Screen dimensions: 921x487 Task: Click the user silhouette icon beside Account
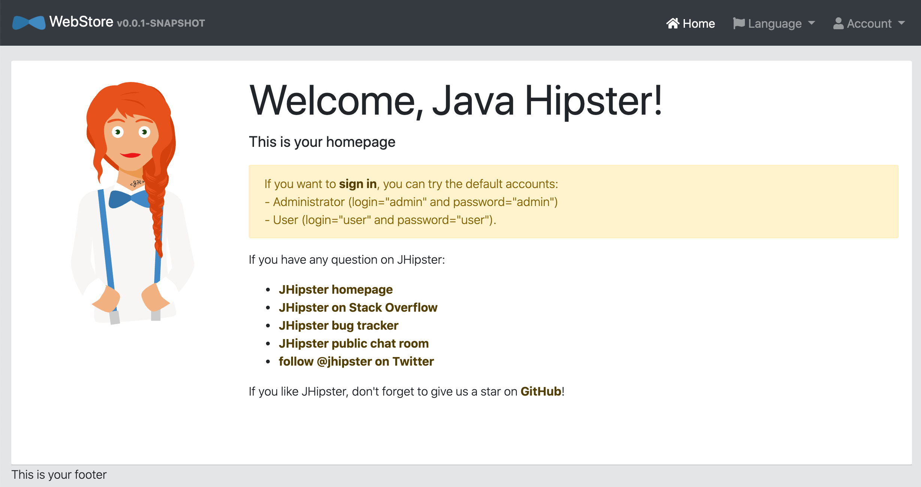[838, 23]
